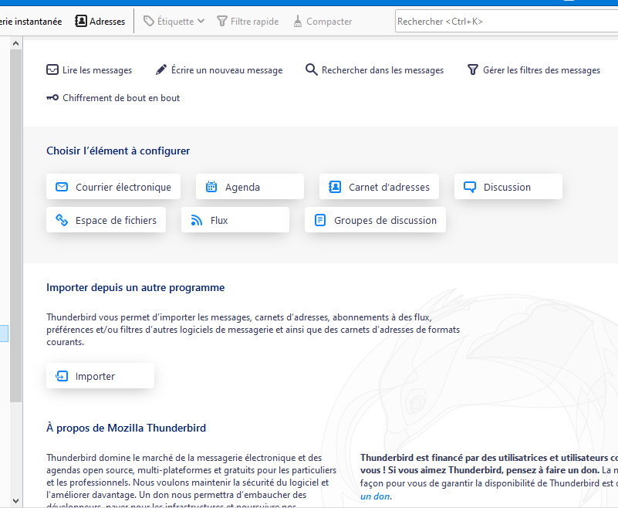Viewport: 618px width, 508px height.
Task: Click the link icon on Espace de fichiers
Action: pyautogui.click(x=62, y=220)
